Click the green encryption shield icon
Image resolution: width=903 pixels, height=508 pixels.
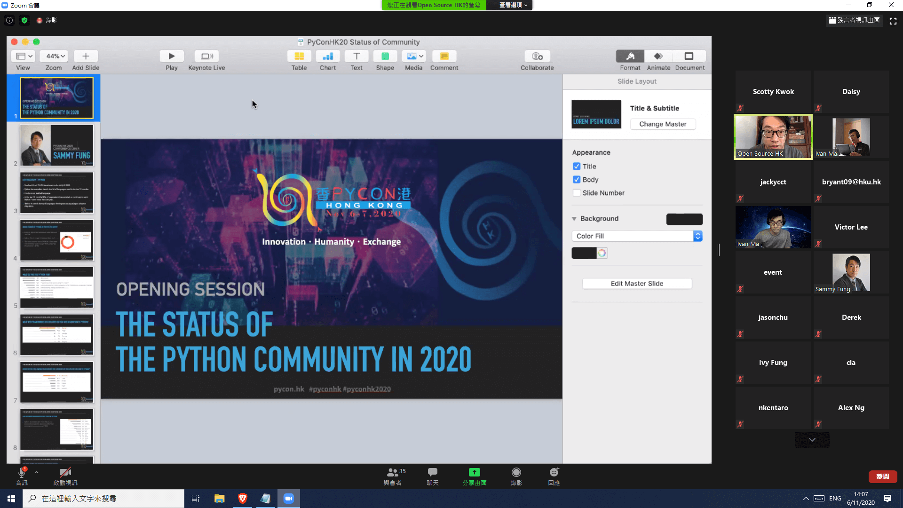[x=24, y=20]
